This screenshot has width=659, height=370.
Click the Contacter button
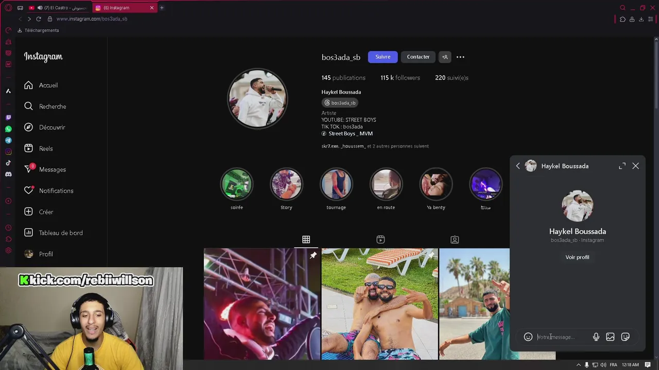click(x=418, y=57)
